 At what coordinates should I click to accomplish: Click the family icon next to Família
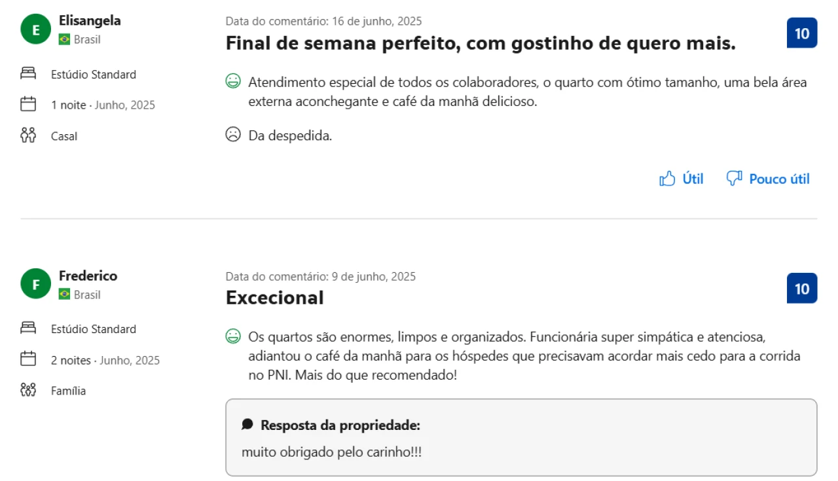[x=28, y=391]
